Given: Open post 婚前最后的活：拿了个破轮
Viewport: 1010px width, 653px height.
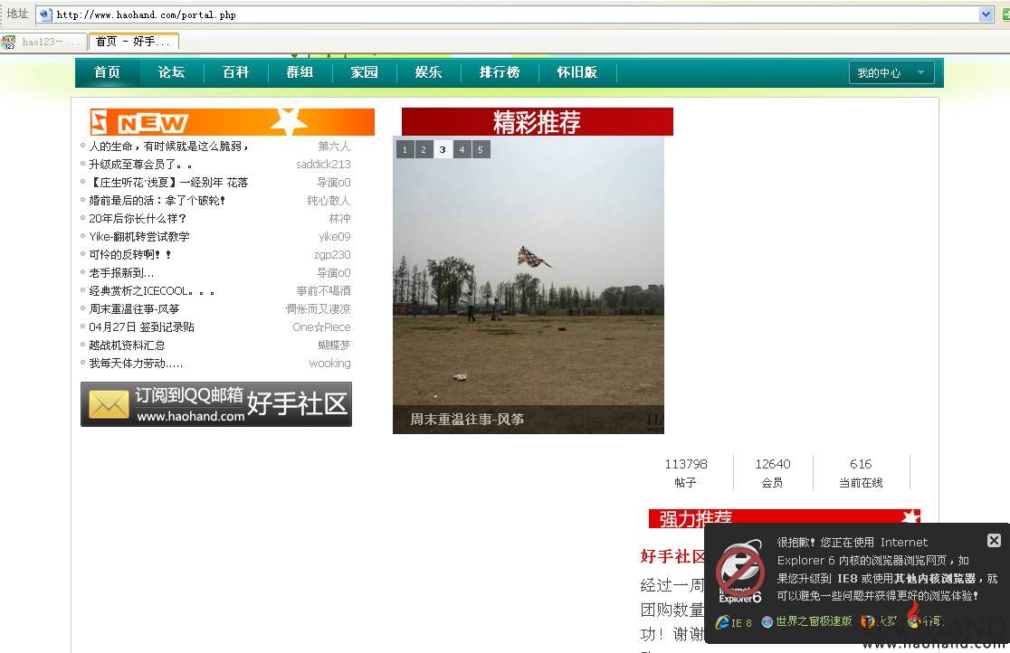Looking at the screenshot, I should [x=157, y=200].
